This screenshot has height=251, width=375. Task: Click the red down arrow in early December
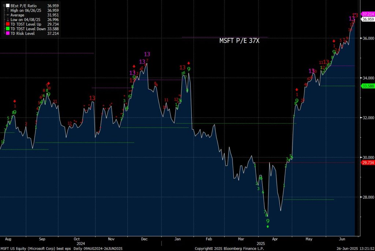(x=134, y=67)
